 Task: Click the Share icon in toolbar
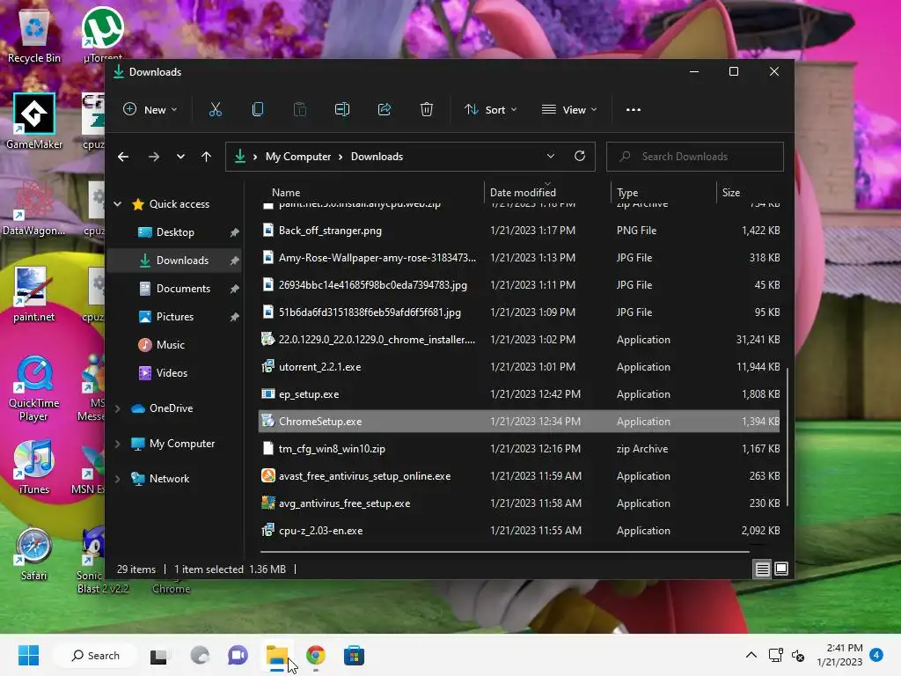point(385,109)
